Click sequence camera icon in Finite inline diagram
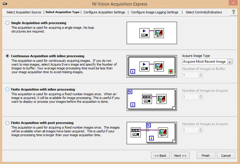Image resolution: width=240 pixels, height=164 pixels. click(x=147, y=99)
